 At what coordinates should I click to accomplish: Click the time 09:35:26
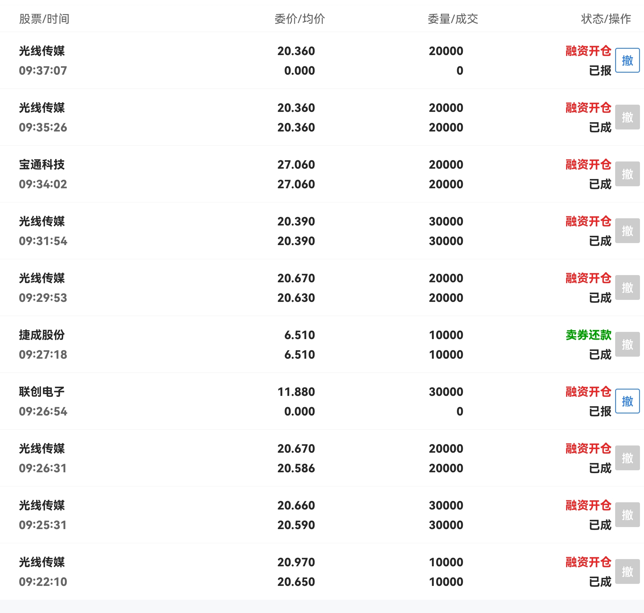coord(43,127)
